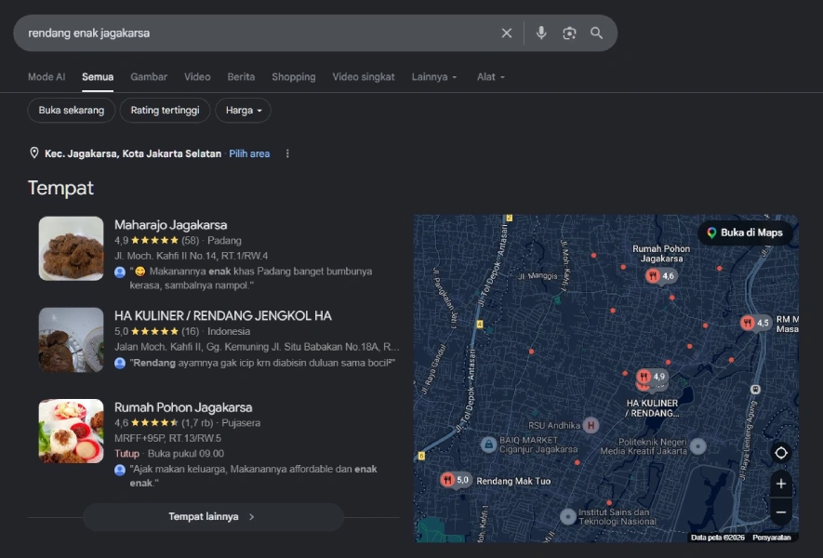Click HA KULINER / RENDANG label on map
Image resolution: width=823 pixels, height=558 pixels.
[652, 408]
